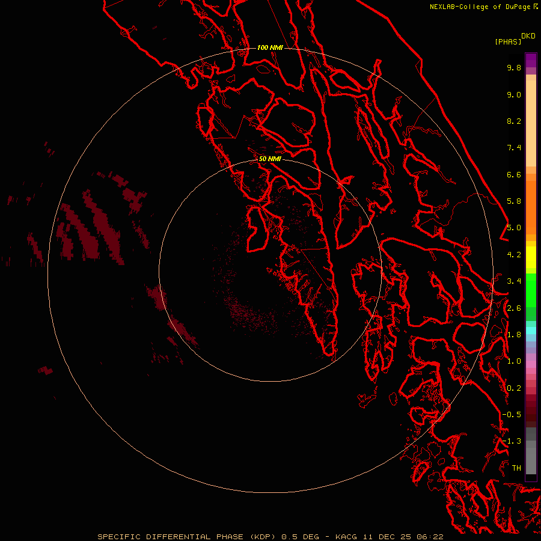The height and width of the screenshot is (541, 541).
Task: Click the 5.8 scale value
Action: 514,201
